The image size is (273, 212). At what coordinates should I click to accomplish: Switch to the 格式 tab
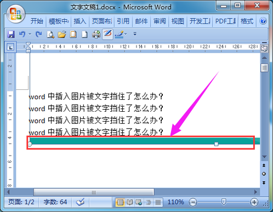tap(247, 21)
